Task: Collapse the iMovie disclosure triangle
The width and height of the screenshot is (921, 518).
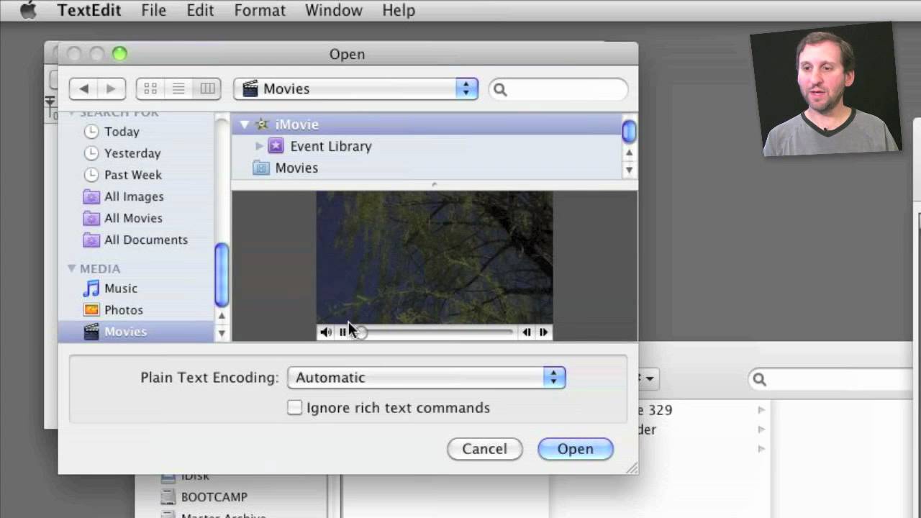Action: point(245,124)
